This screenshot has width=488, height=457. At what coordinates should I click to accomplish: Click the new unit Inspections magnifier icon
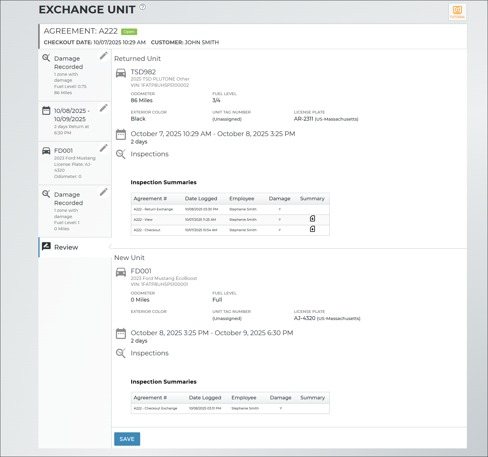tap(121, 353)
